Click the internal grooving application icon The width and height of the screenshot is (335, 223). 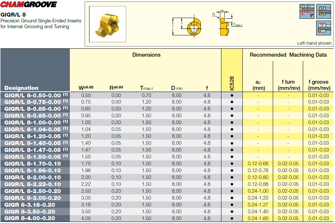[323, 11]
